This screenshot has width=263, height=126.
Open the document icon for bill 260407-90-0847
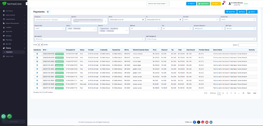pos(37,88)
